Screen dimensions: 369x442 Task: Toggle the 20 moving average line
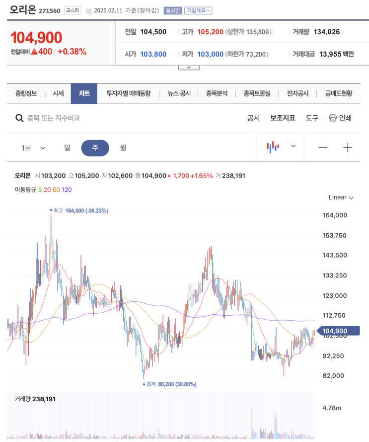click(x=47, y=190)
